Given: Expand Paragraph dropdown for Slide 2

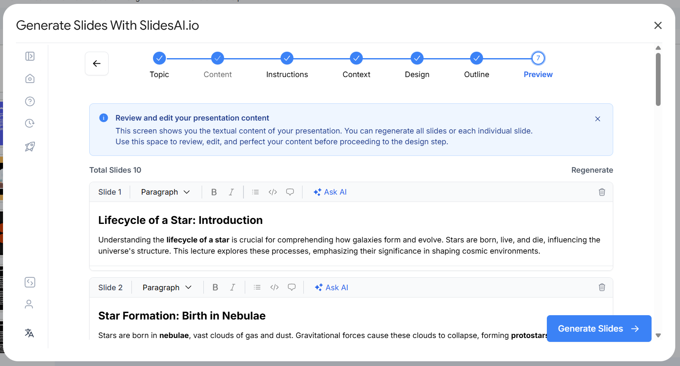Looking at the screenshot, I should (x=167, y=287).
